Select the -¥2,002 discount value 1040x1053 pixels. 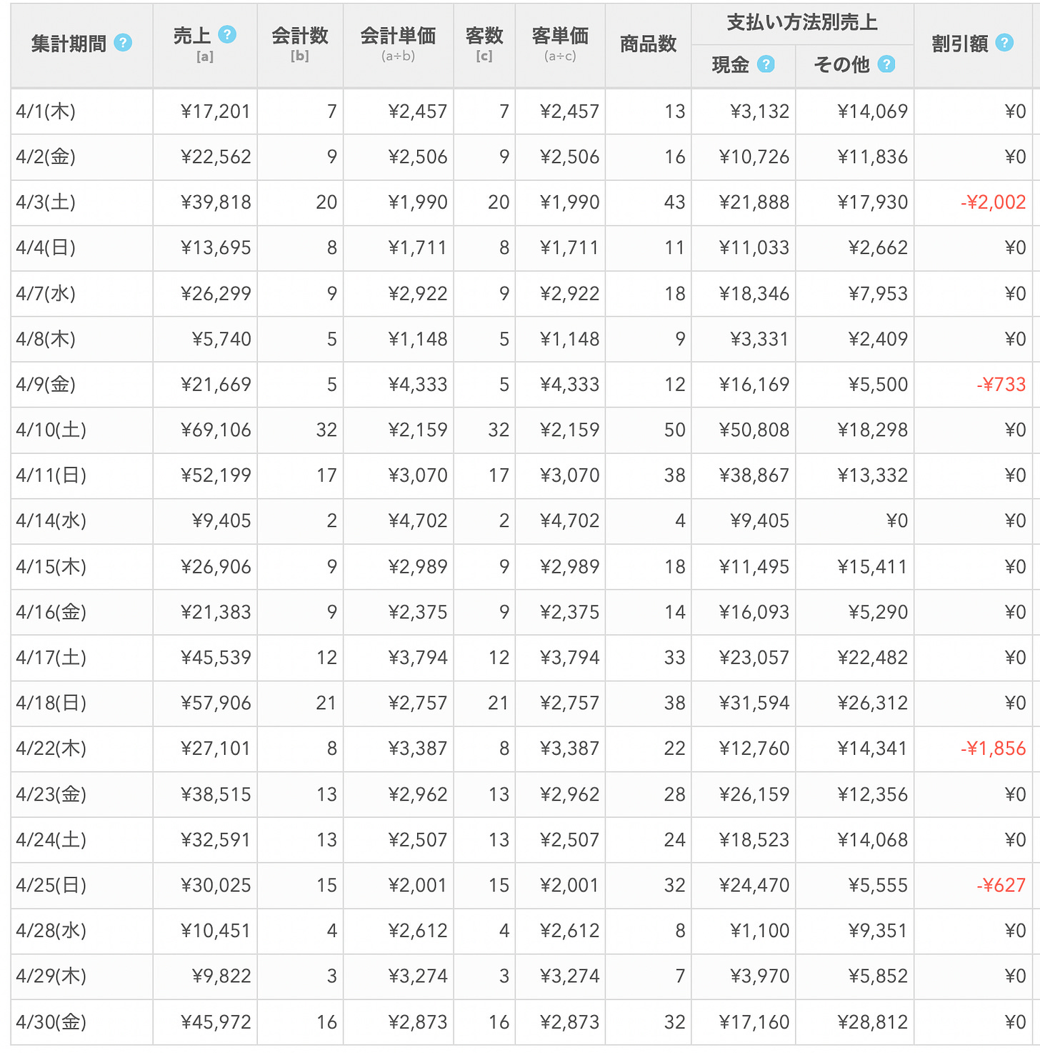(994, 202)
